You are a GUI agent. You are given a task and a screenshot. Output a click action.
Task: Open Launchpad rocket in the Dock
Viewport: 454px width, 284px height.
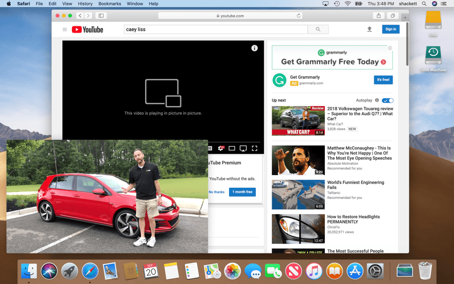(x=69, y=271)
